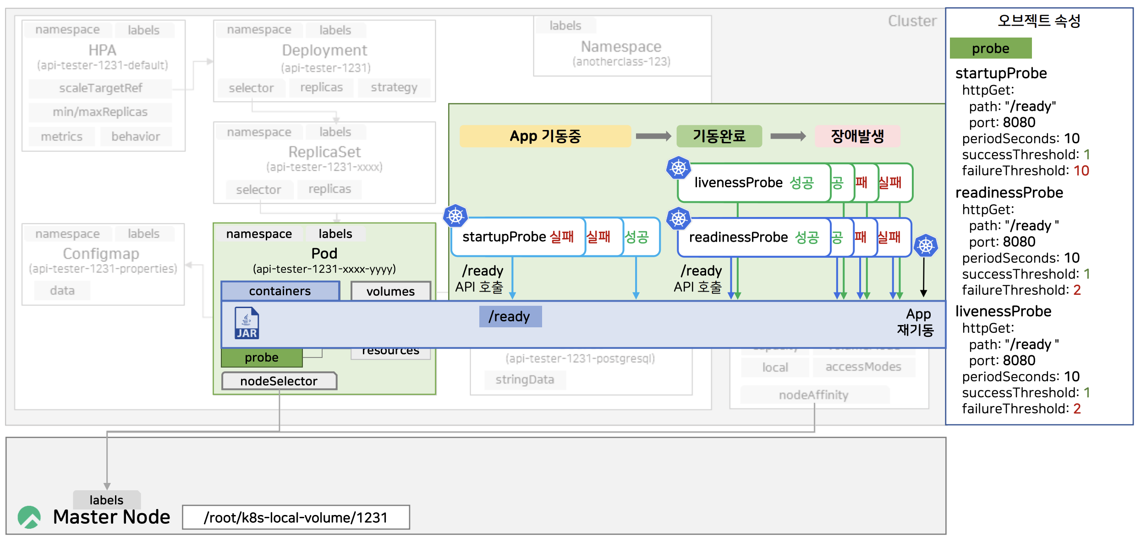Image resolution: width=1141 pixels, height=542 pixels.
Task: Click the Kubernetes wheel icon above App 재기동
Action: coord(926,246)
